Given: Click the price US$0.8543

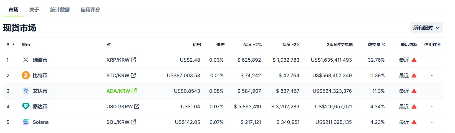Looking at the screenshot, I should click(187, 91).
